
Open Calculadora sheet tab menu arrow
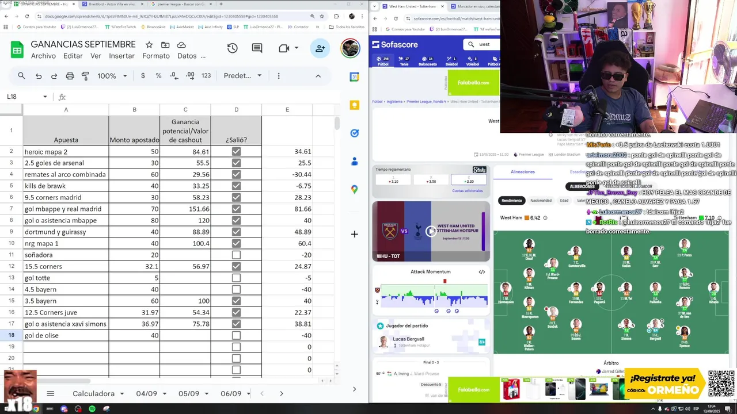(x=122, y=394)
